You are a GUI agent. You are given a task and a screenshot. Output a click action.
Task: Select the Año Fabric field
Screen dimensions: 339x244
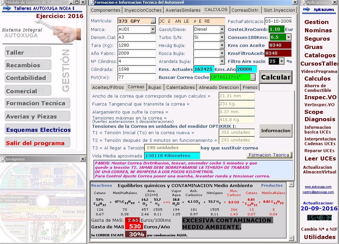pos(137,53)
